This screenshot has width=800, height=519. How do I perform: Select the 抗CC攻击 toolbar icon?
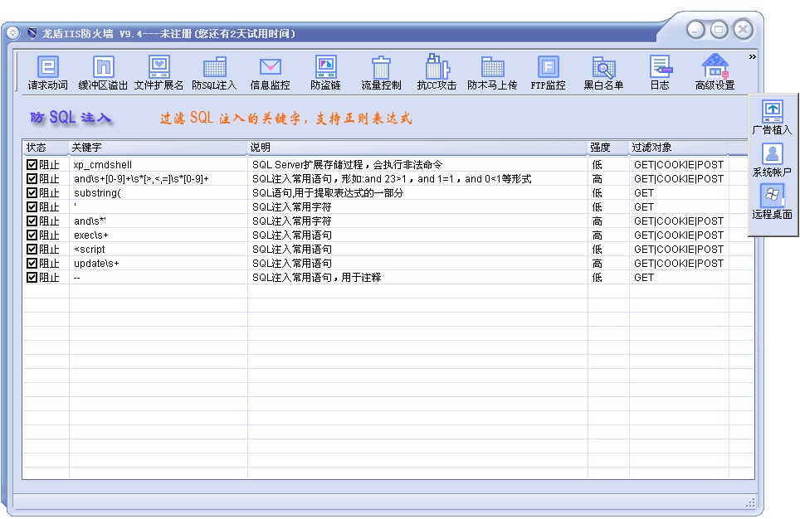point(435,70)
